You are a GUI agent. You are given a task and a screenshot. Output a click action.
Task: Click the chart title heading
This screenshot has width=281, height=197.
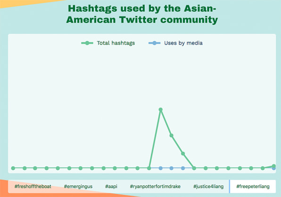142,14
